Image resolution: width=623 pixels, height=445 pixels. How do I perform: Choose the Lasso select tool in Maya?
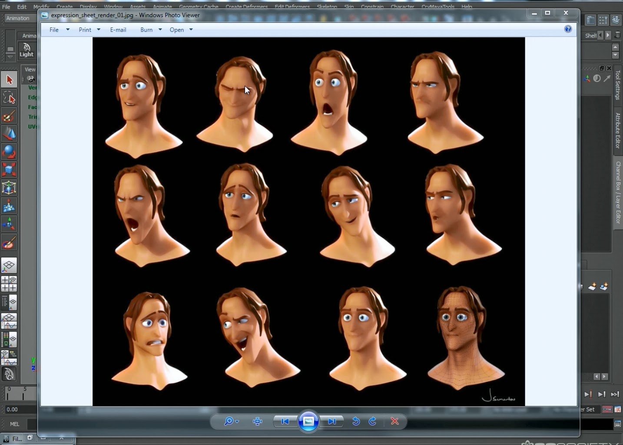click(x=9, y=98)
